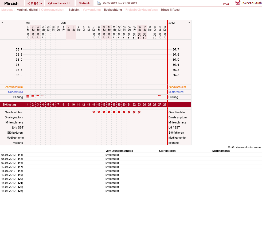262x252 pixels.
Task: Click the 'Beobachtung' Verwendung value
Action: click(113, 10)
